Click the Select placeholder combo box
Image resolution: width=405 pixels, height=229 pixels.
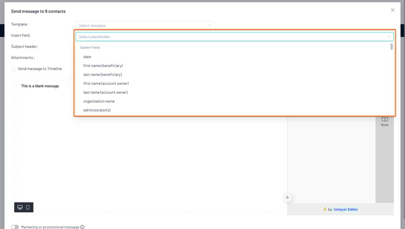234,36
